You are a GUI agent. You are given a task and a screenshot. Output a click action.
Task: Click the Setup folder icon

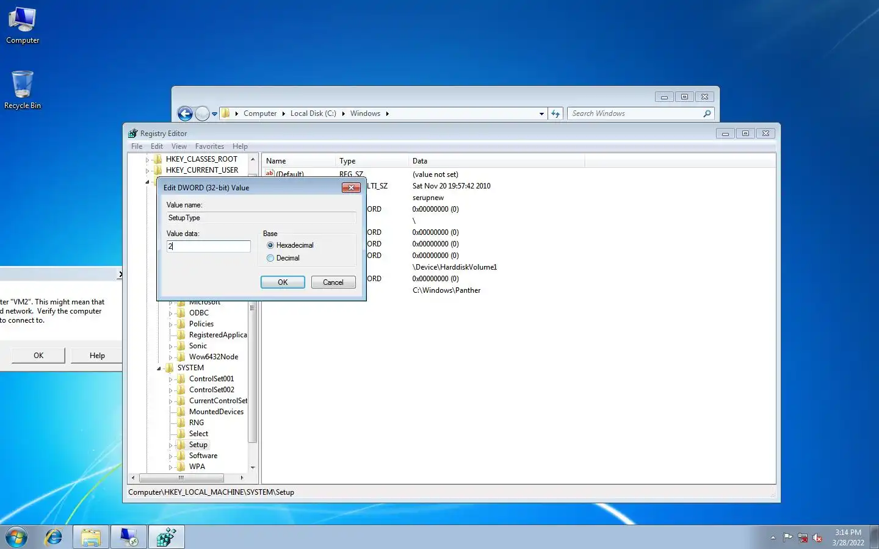[x=181, y=445]
